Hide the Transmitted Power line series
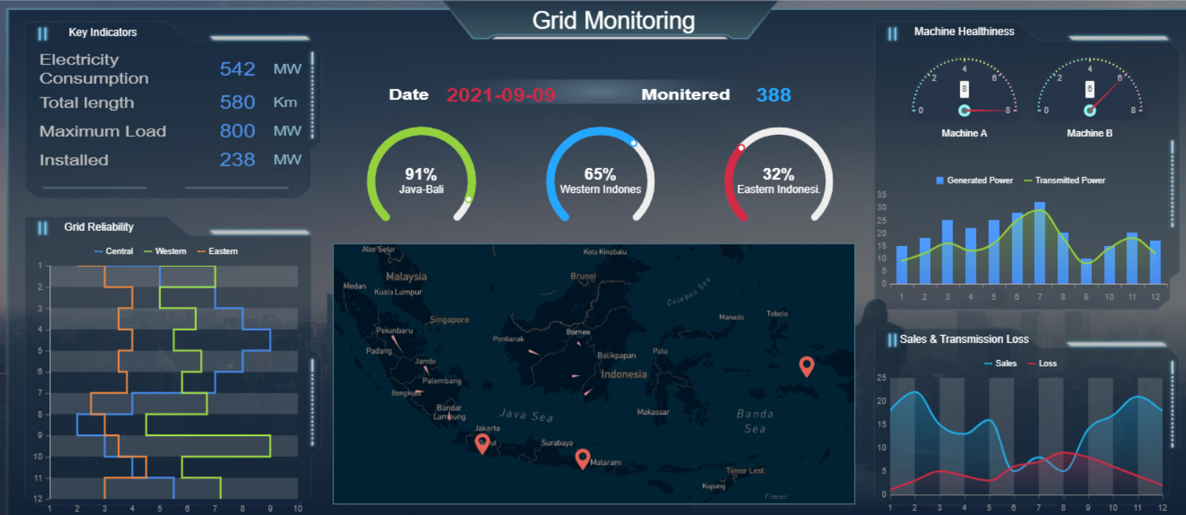Image resolution: width=1186 pixels, height=515 pixels. click(x=1065, y=181)
